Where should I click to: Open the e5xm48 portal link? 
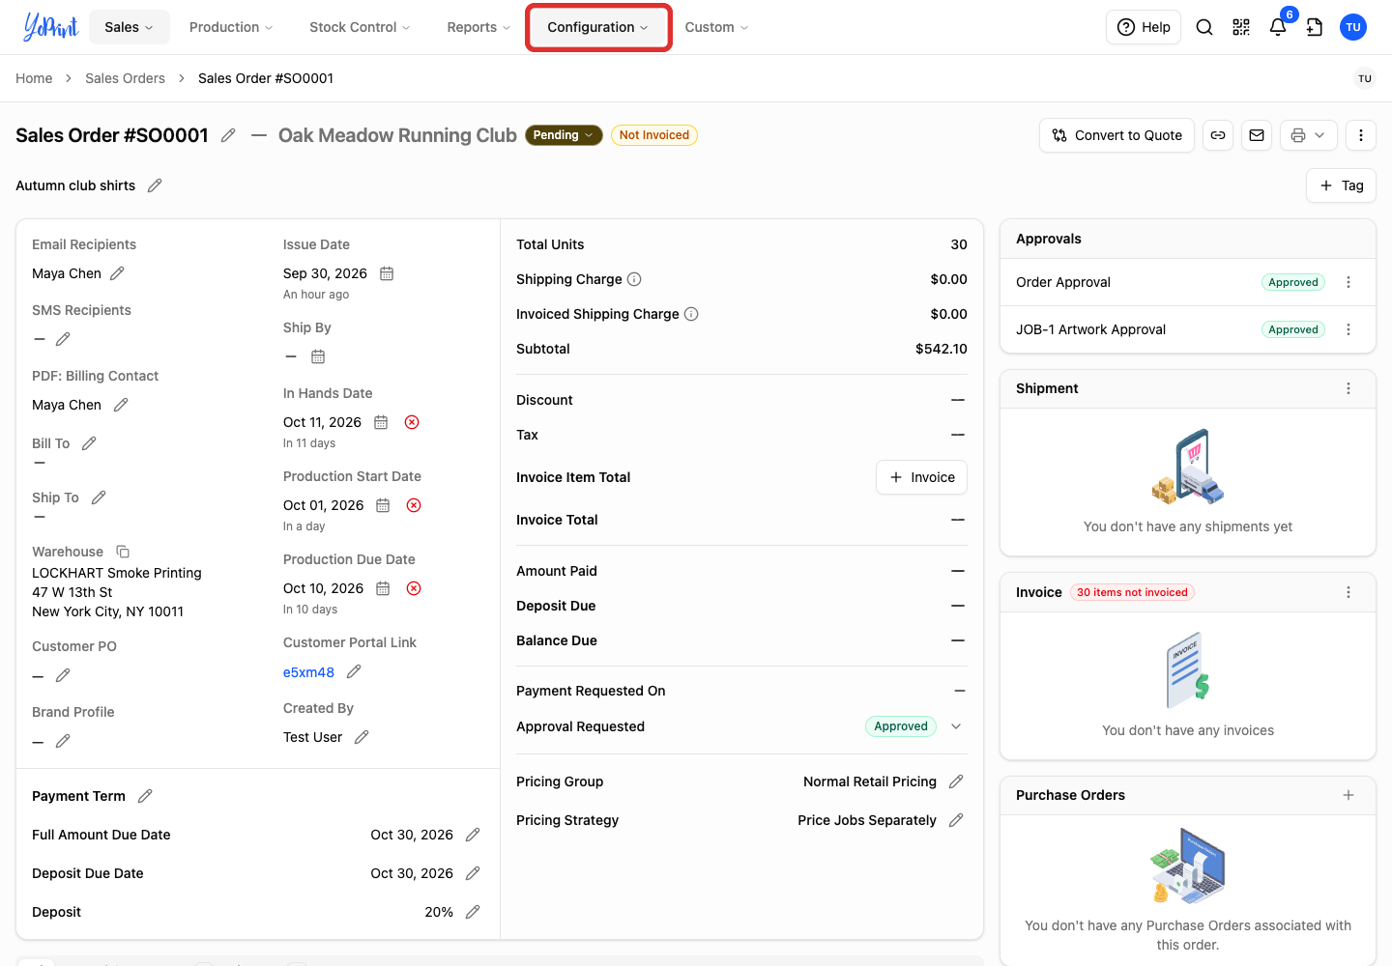[x=308, y=672]
